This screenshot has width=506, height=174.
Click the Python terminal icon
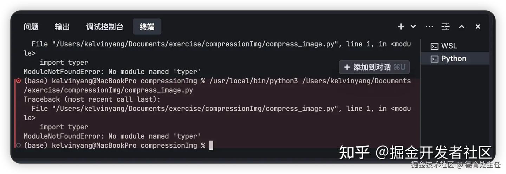435,59
